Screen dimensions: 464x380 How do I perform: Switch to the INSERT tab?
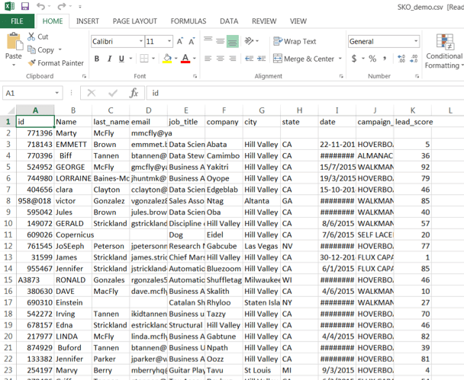point(88,21)
